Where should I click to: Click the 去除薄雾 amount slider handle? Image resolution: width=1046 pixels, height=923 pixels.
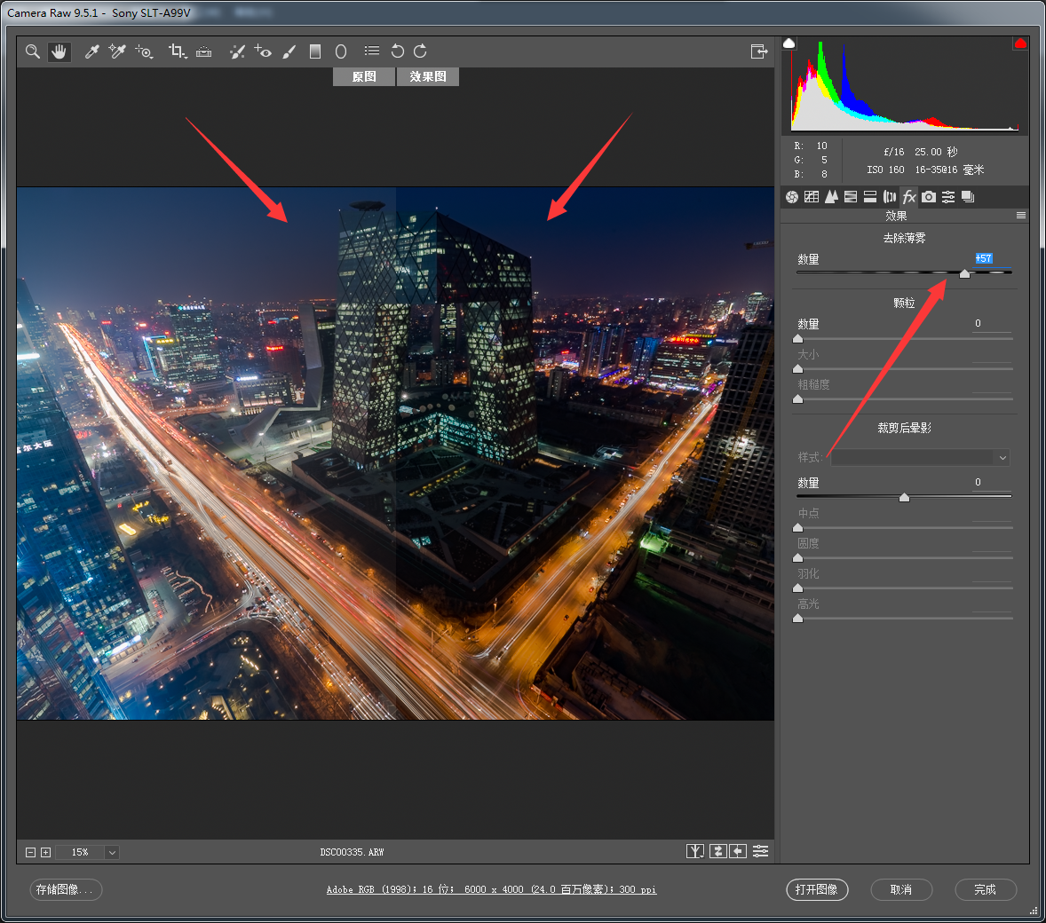tap(964, 273)
